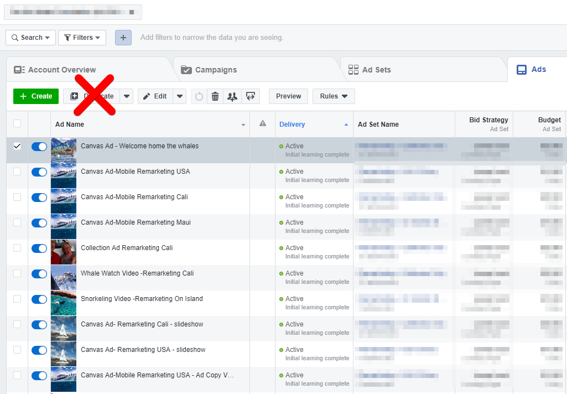The width and height of the screenshot is (567, 394).
Task: Uncheck the Canvas Ad - Welcome home the whales checkbox
Action: click(x=17, y=146)
